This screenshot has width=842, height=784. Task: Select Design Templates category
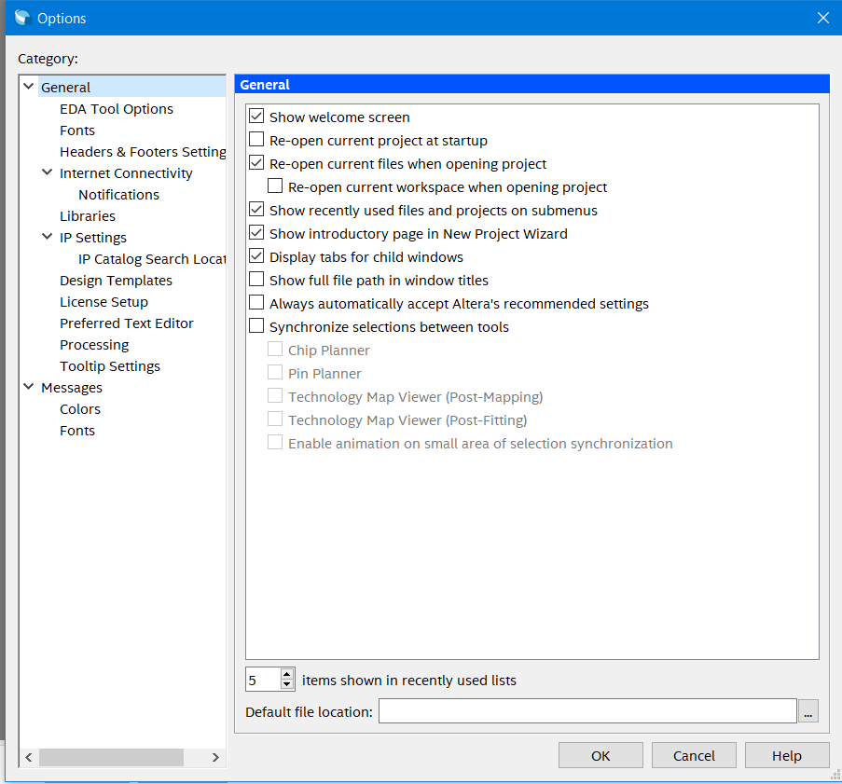pos(116,281)
